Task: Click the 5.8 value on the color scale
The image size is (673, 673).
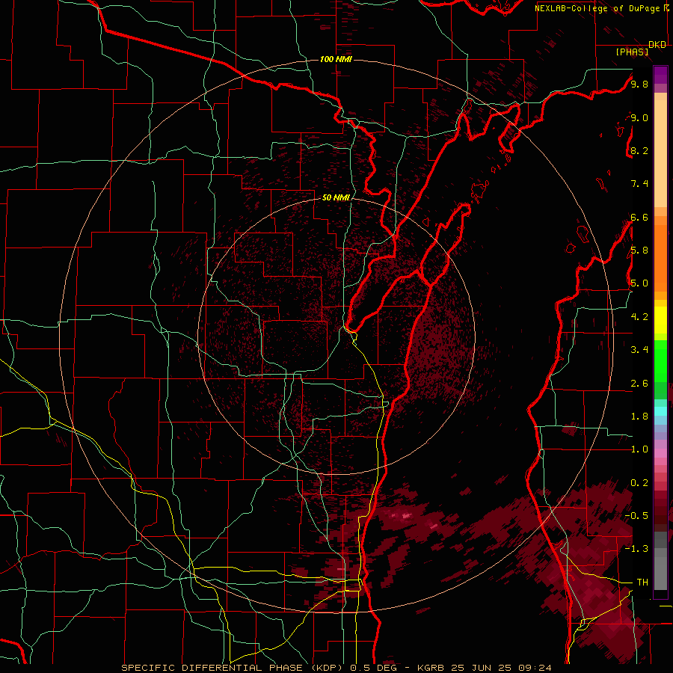Action: point(639,251)
